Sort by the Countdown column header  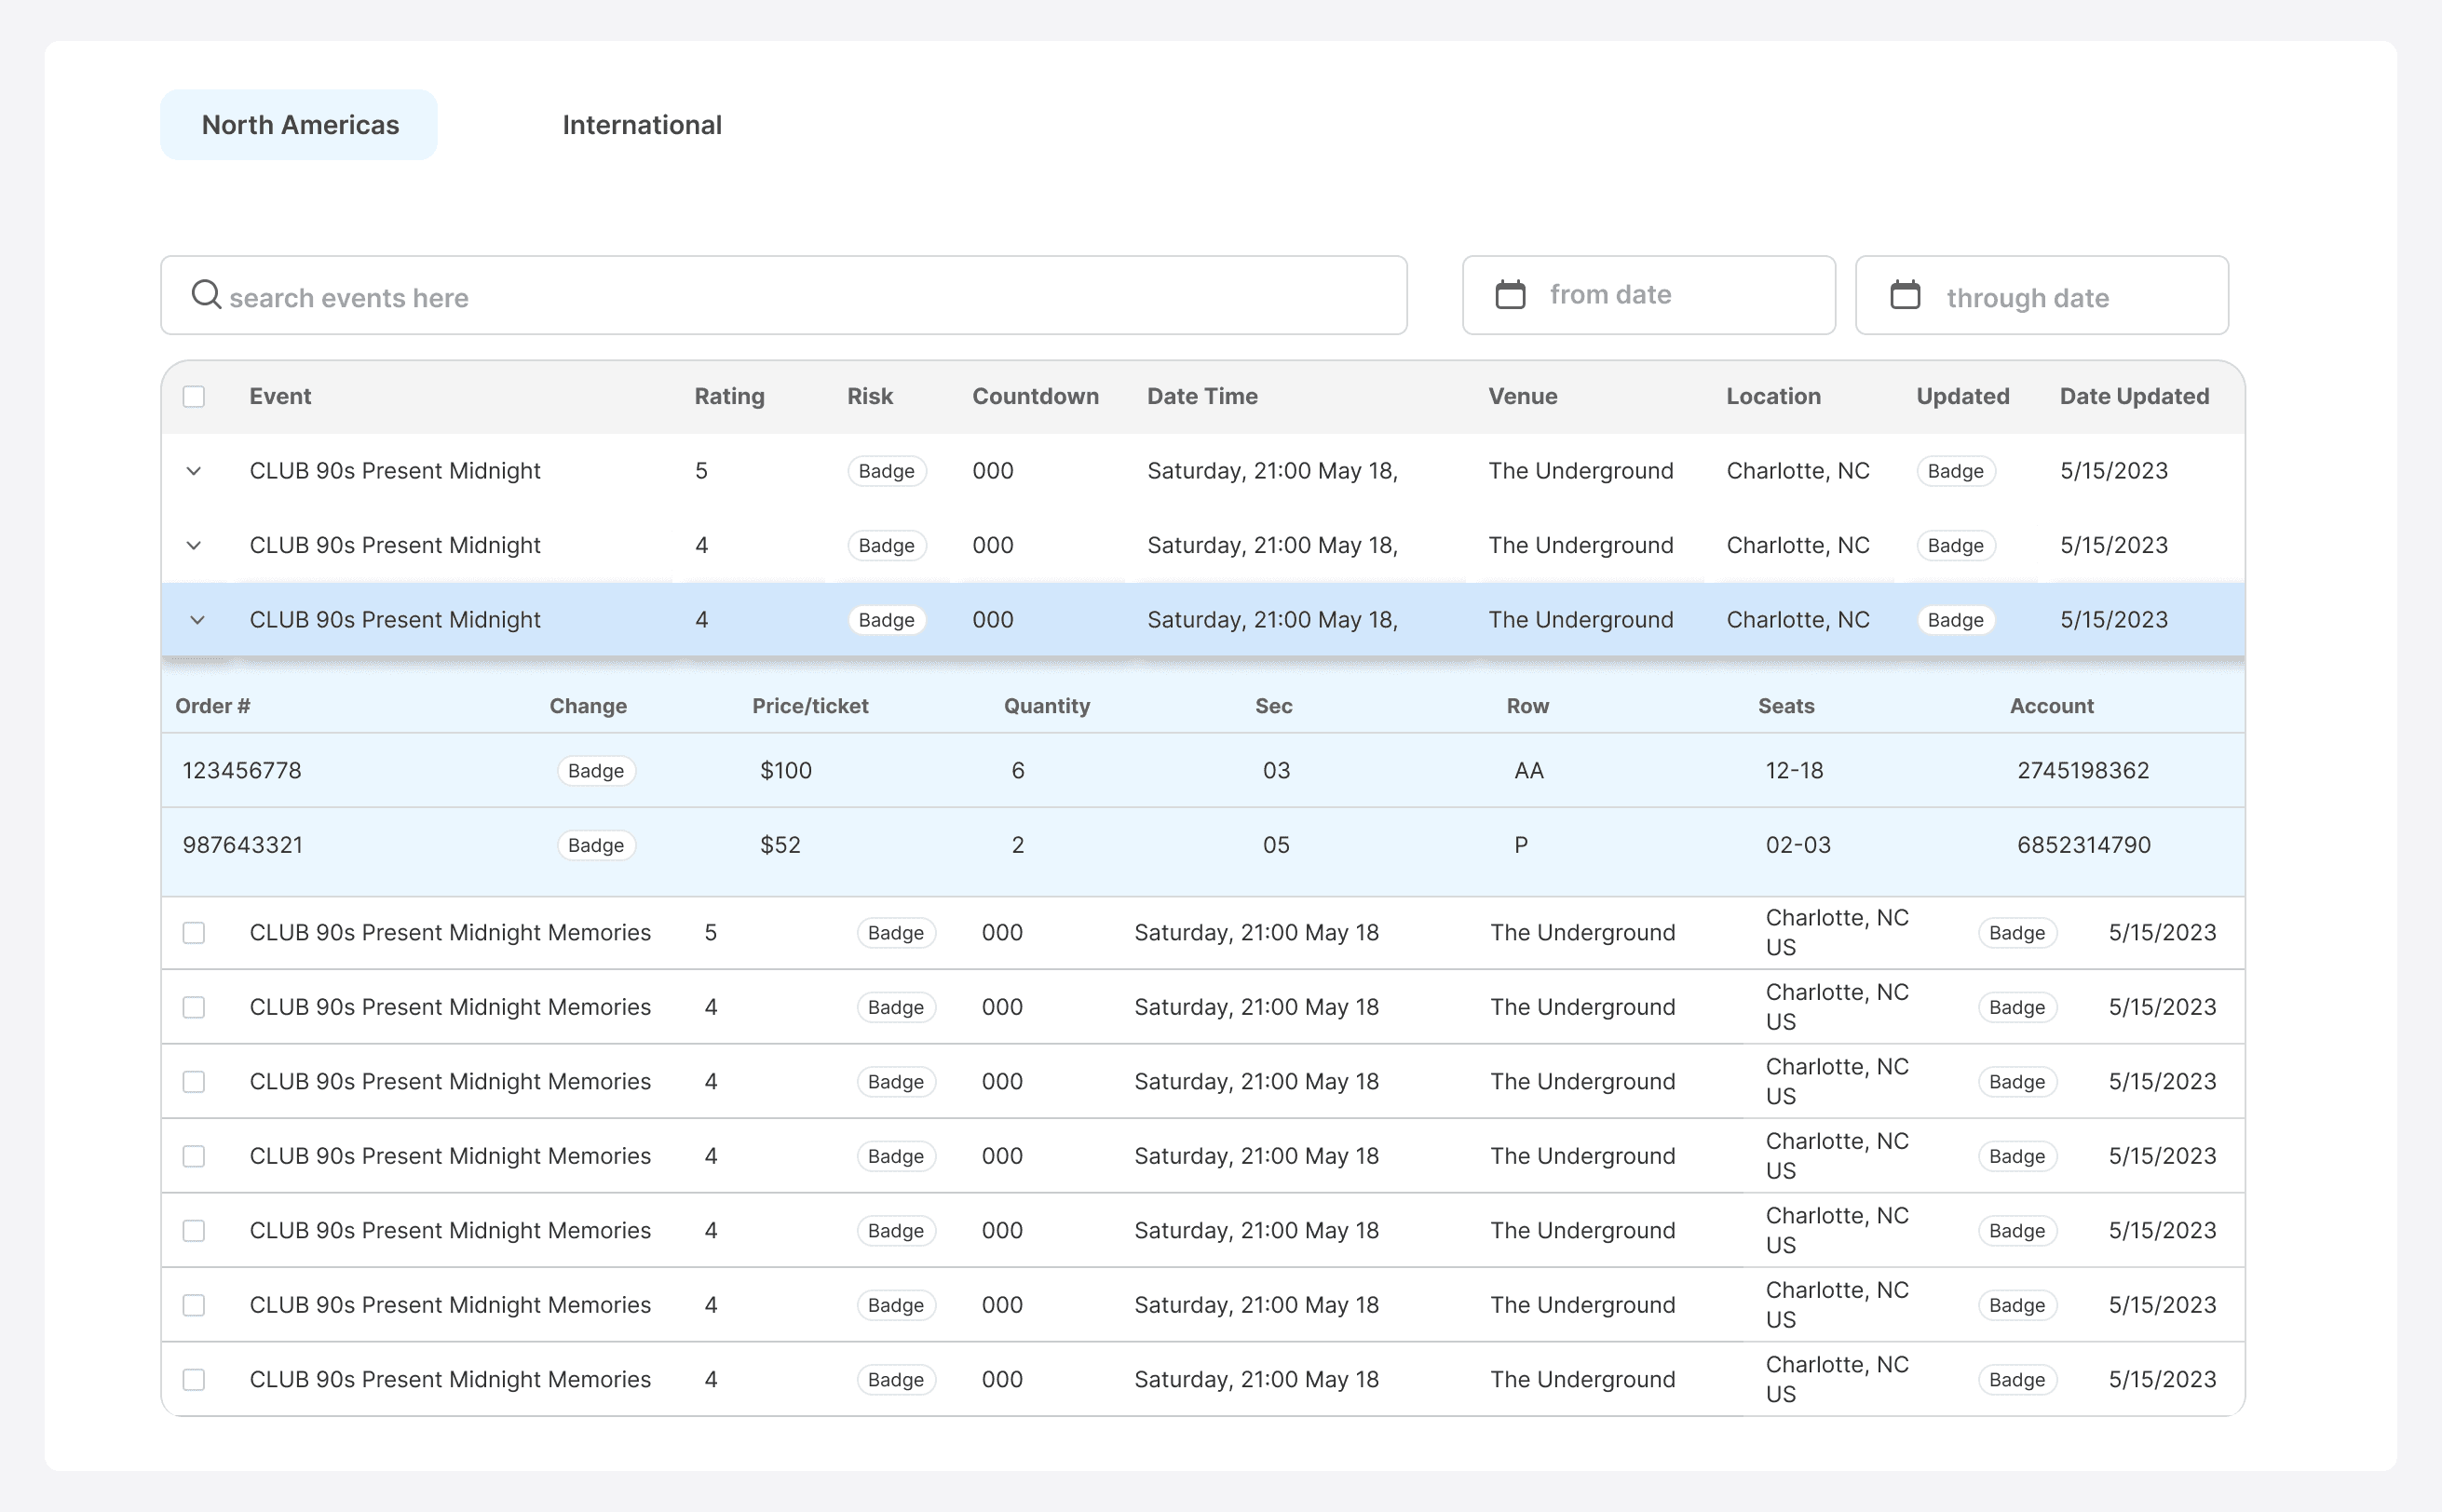1035,397
